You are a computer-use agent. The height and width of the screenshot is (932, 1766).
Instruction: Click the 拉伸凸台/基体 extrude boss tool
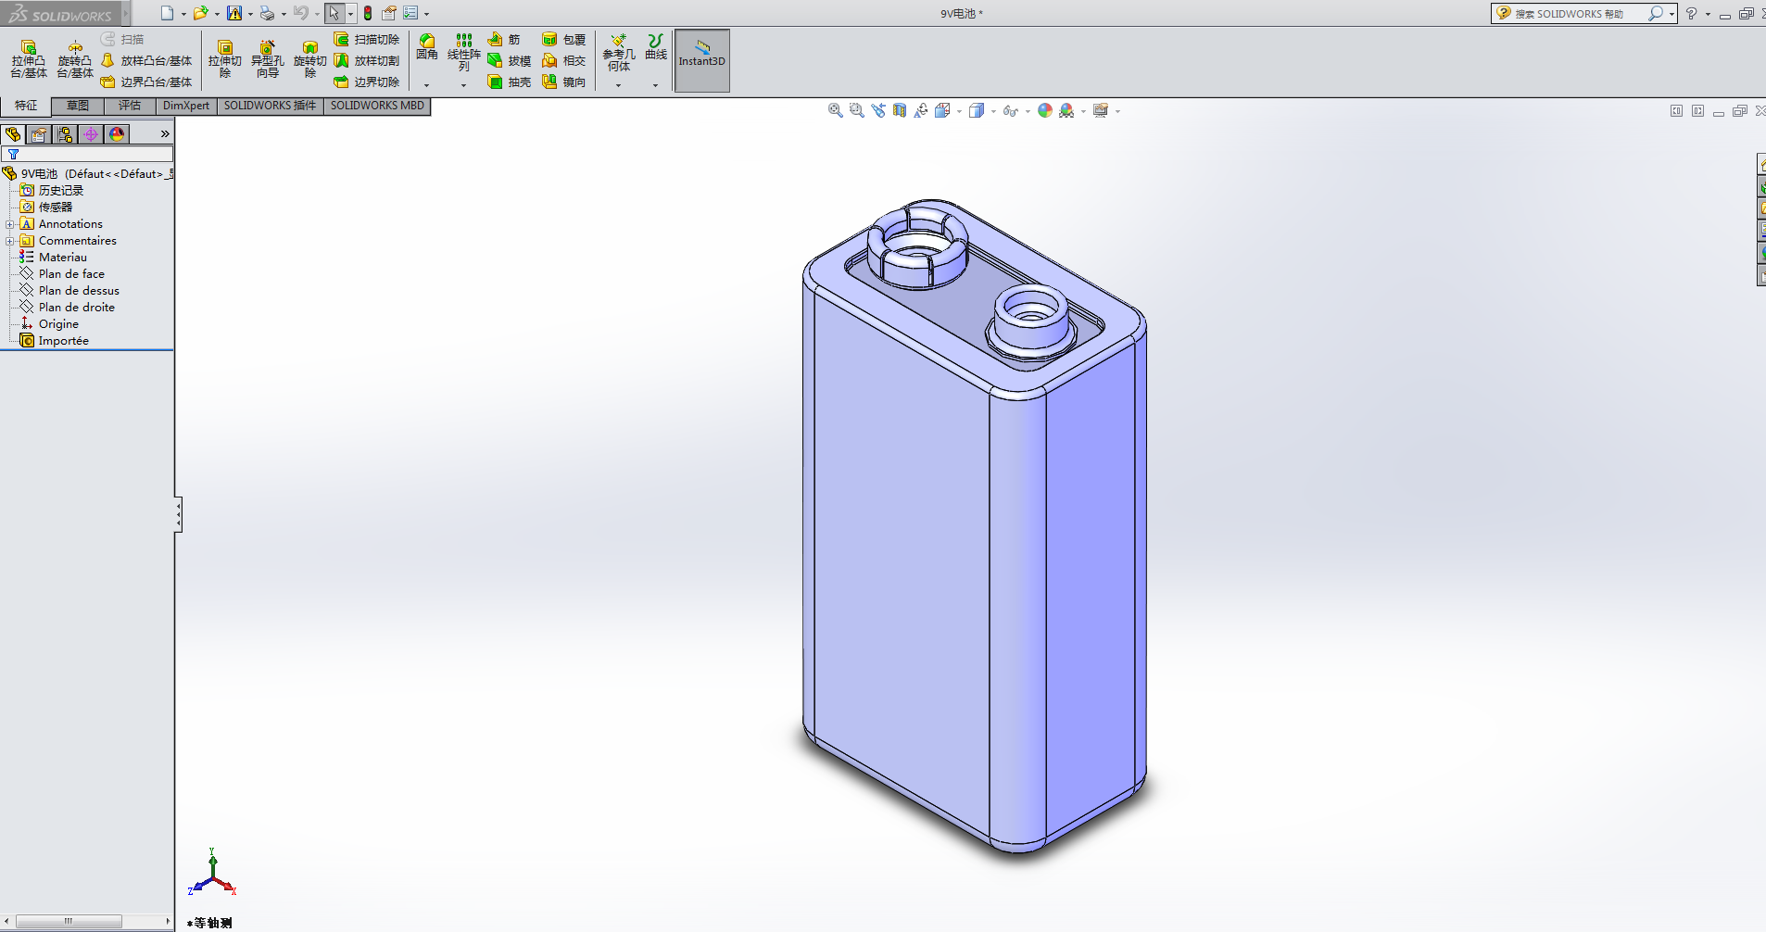[29, 59]
